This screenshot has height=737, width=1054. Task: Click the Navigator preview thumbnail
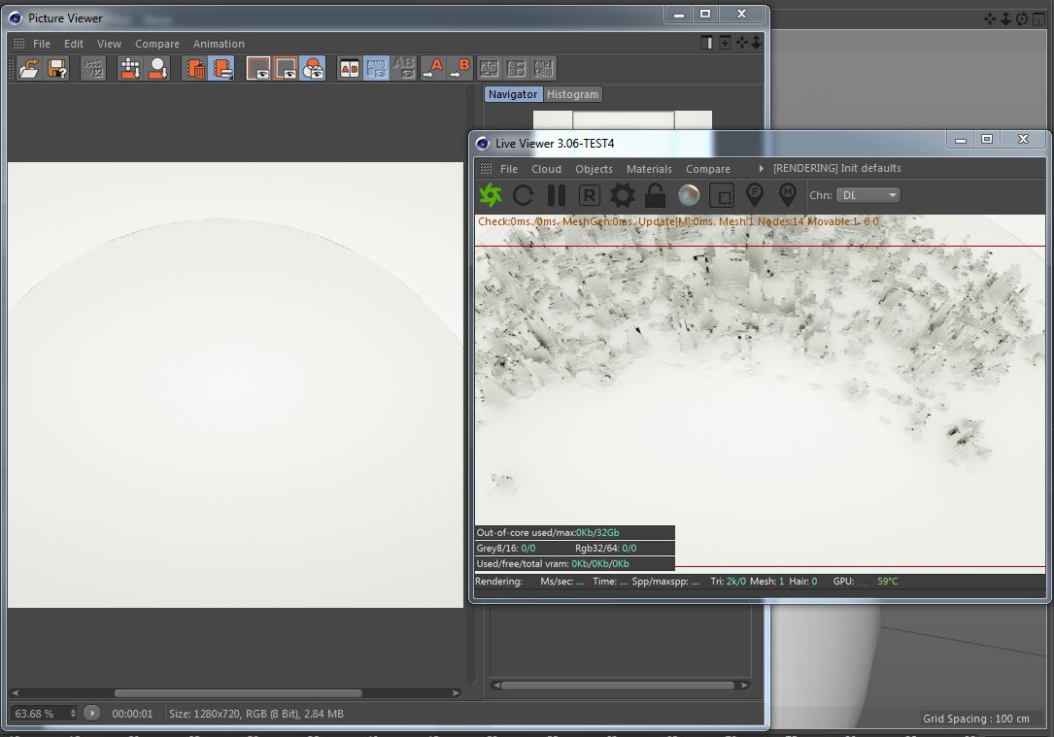click(x=623, y=120)
